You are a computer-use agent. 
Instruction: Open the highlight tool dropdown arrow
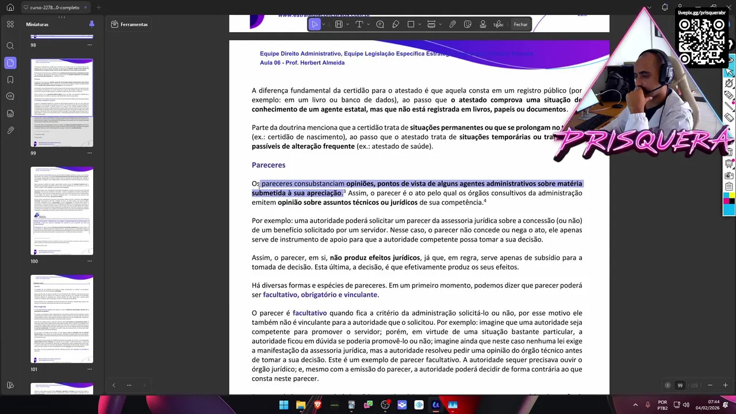pos(347,24)
